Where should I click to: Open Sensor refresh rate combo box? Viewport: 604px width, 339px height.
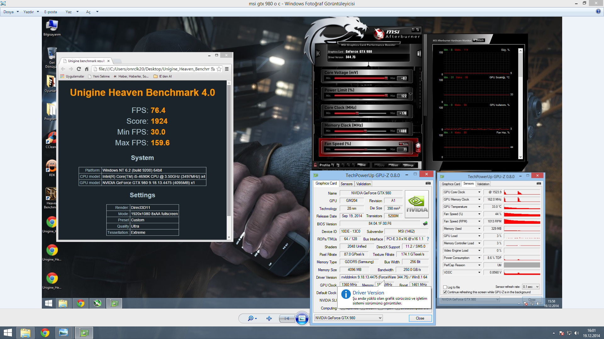[x=531, y=287]
